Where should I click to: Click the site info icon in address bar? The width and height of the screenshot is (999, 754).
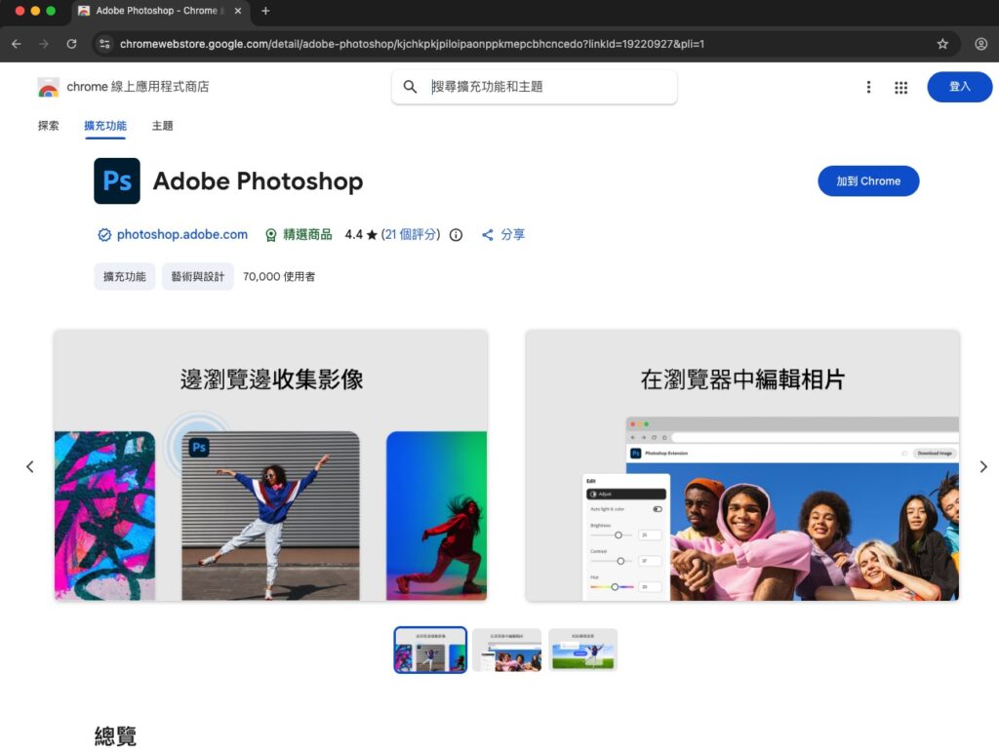click(105, 44)
